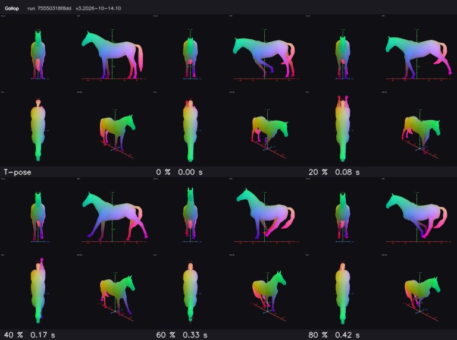Image resolution: width=457 pixels, height=340 pixels.
Task: Click the 0.17 s time label
Action: tap(43, 335)
